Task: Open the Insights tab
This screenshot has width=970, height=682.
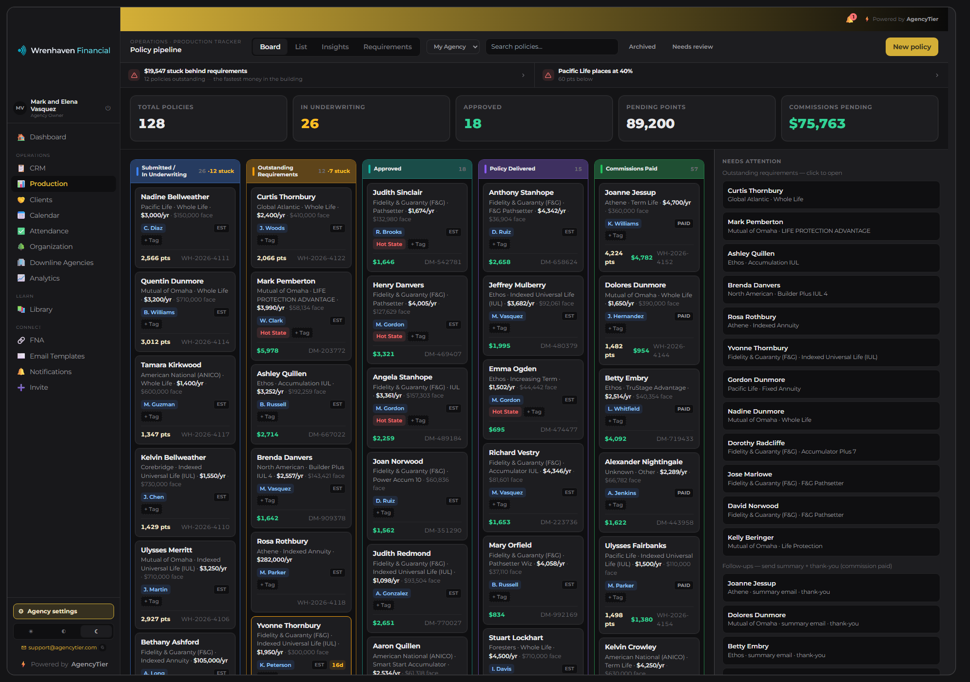Action: click(x=335, y=47)
